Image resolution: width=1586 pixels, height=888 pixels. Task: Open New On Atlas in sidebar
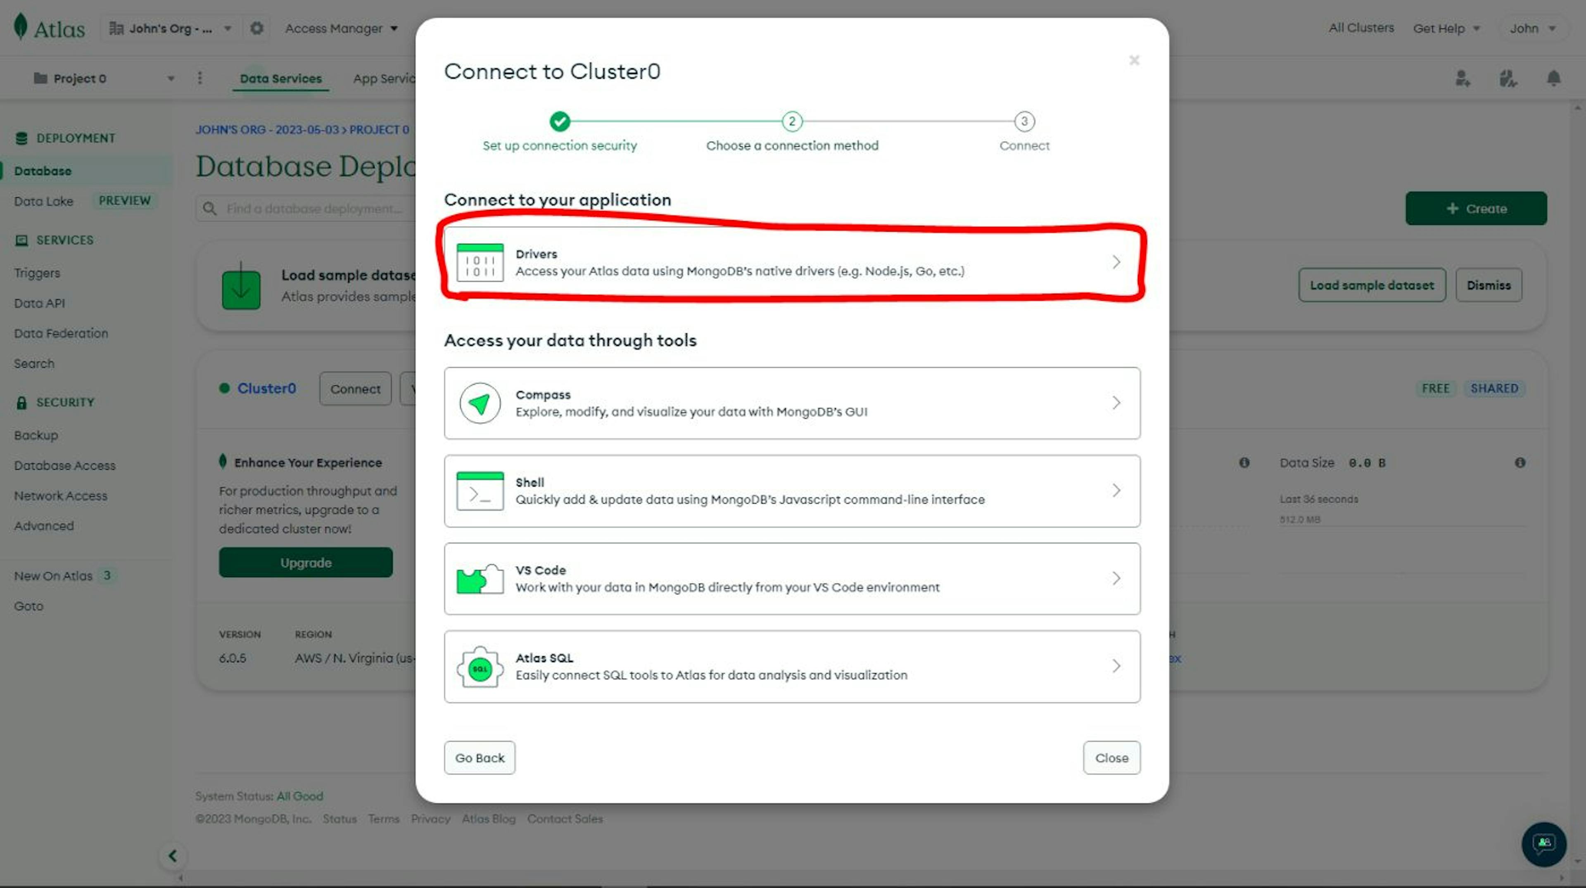[x=53, y=576]
